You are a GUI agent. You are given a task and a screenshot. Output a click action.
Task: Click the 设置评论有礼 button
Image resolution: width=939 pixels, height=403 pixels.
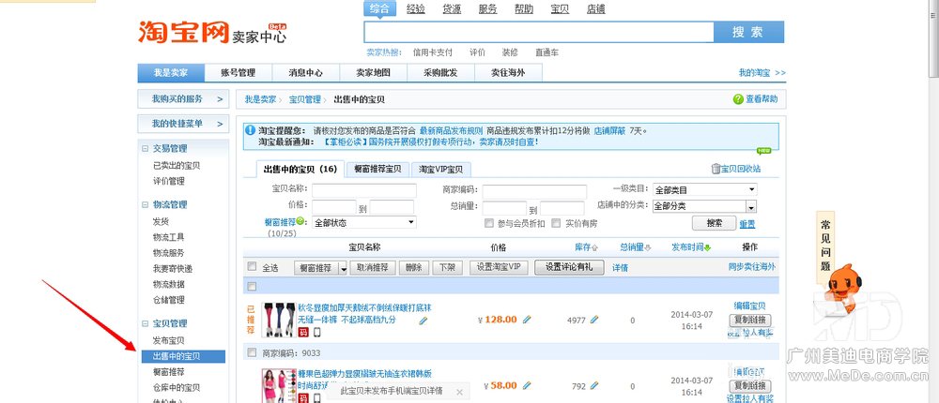[569, 267]
